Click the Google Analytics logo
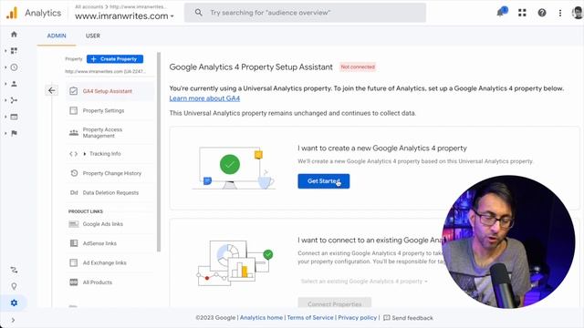Image resolution: width=584 pixels, height=328 pixels. coord(12,13)
